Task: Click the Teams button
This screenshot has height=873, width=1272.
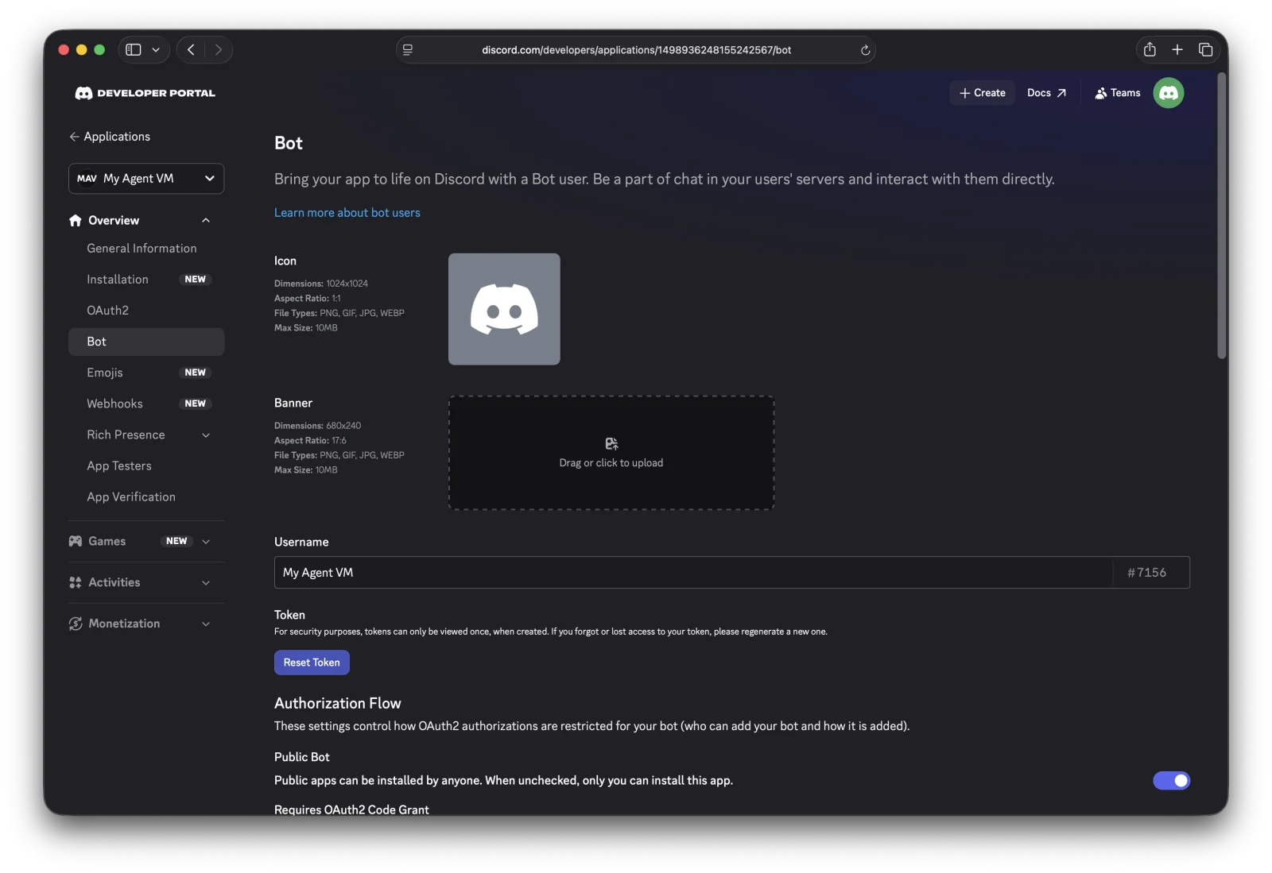Action: 1118,93
